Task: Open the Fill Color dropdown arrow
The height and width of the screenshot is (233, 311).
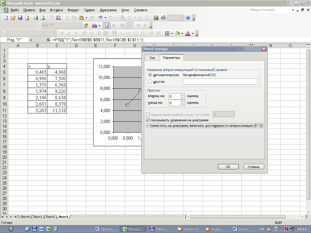Action: [x=182, y=33]
